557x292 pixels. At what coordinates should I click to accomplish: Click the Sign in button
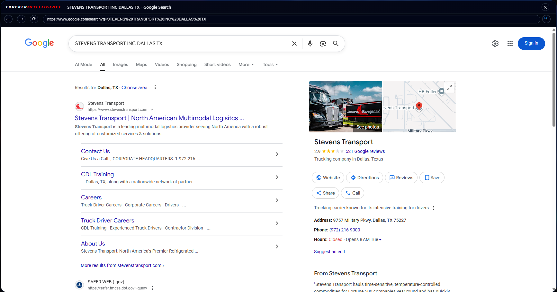pyautogui.click(x=531, y=43)
